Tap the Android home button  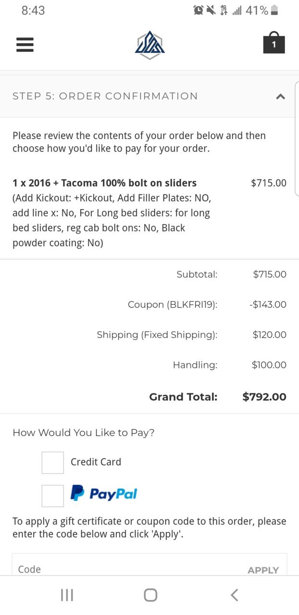click(150, 595)
